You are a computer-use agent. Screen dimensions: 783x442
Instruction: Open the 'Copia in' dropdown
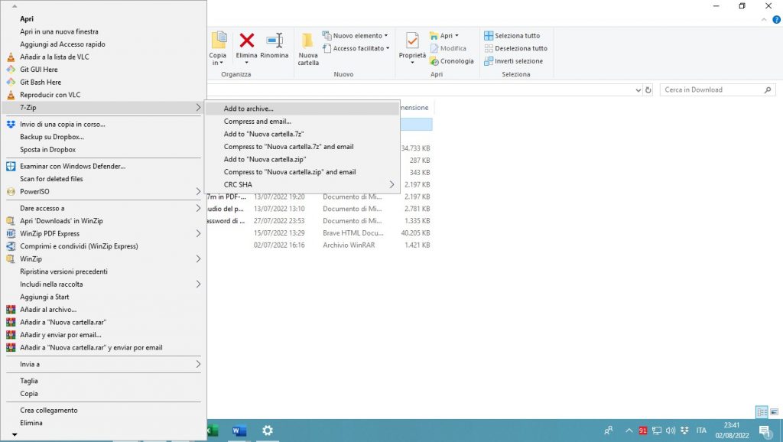(x=218, y=48)
